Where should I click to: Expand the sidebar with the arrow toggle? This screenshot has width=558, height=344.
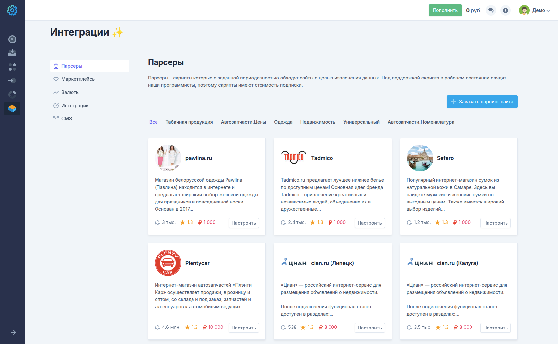click(x=12, y=332)
